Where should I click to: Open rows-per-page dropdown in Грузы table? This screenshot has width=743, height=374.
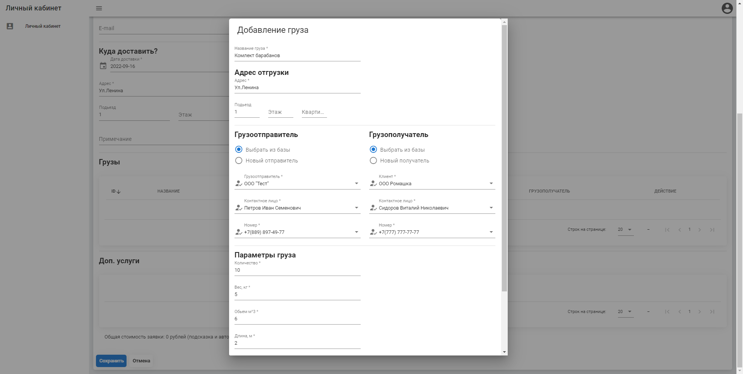point(626,230)
